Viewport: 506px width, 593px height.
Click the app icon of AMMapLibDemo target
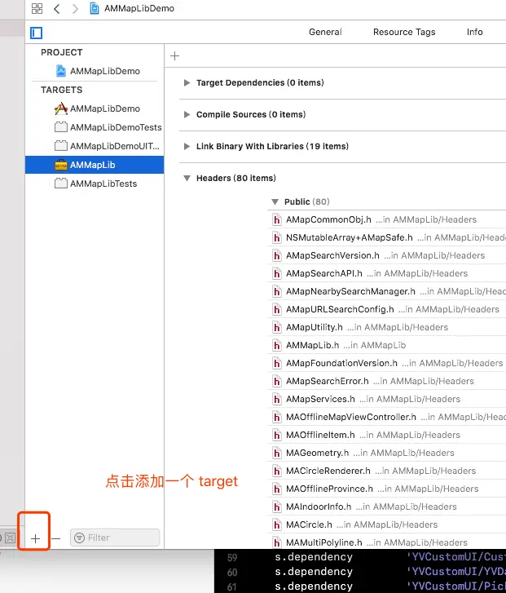tap(61, 108)
